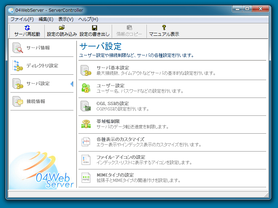Open the 編集(E) menu
The width and height of the screenshot is (278, 208).
(x=46, y=19)
